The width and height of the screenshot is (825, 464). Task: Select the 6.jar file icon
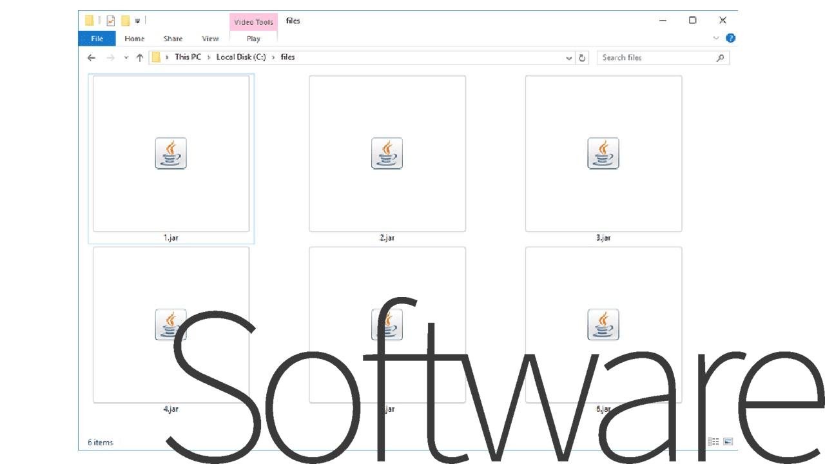603,325
